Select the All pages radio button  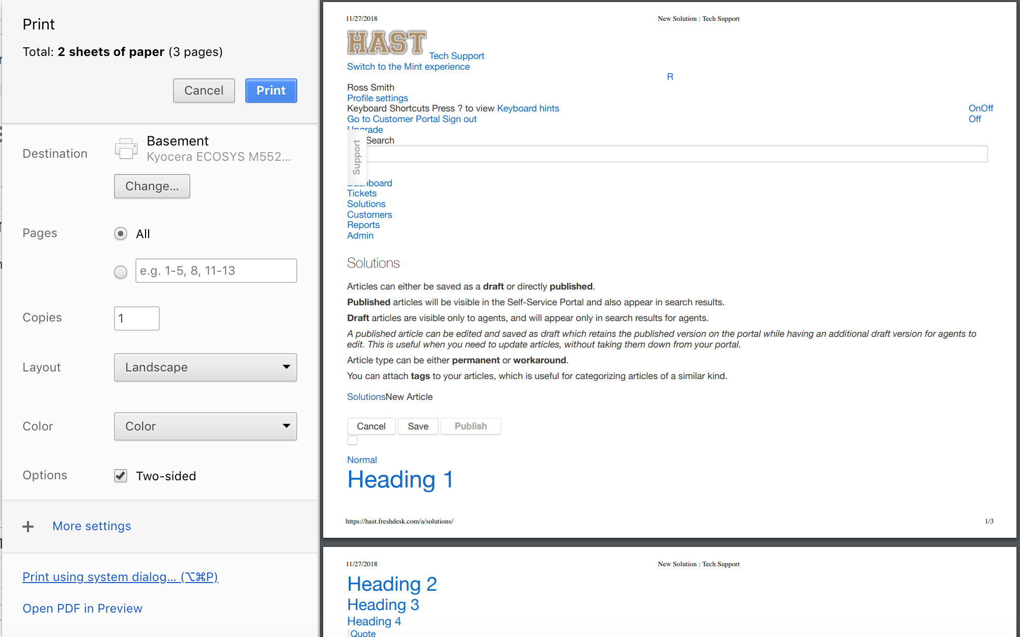coord(121,234)
